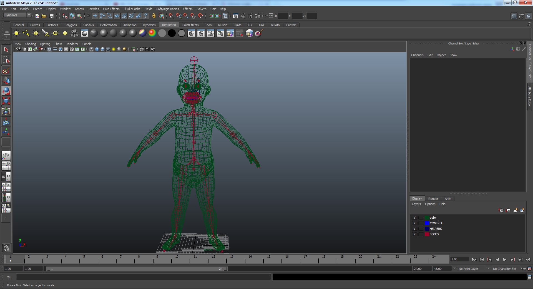This screenshot has height=289, width=533.
Task: Select the Rotate tool in toolbox
Action: [6, 91]
